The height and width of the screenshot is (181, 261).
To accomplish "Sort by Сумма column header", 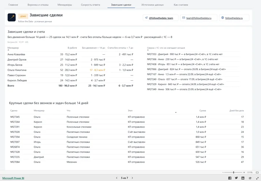I will click(203, 110).
